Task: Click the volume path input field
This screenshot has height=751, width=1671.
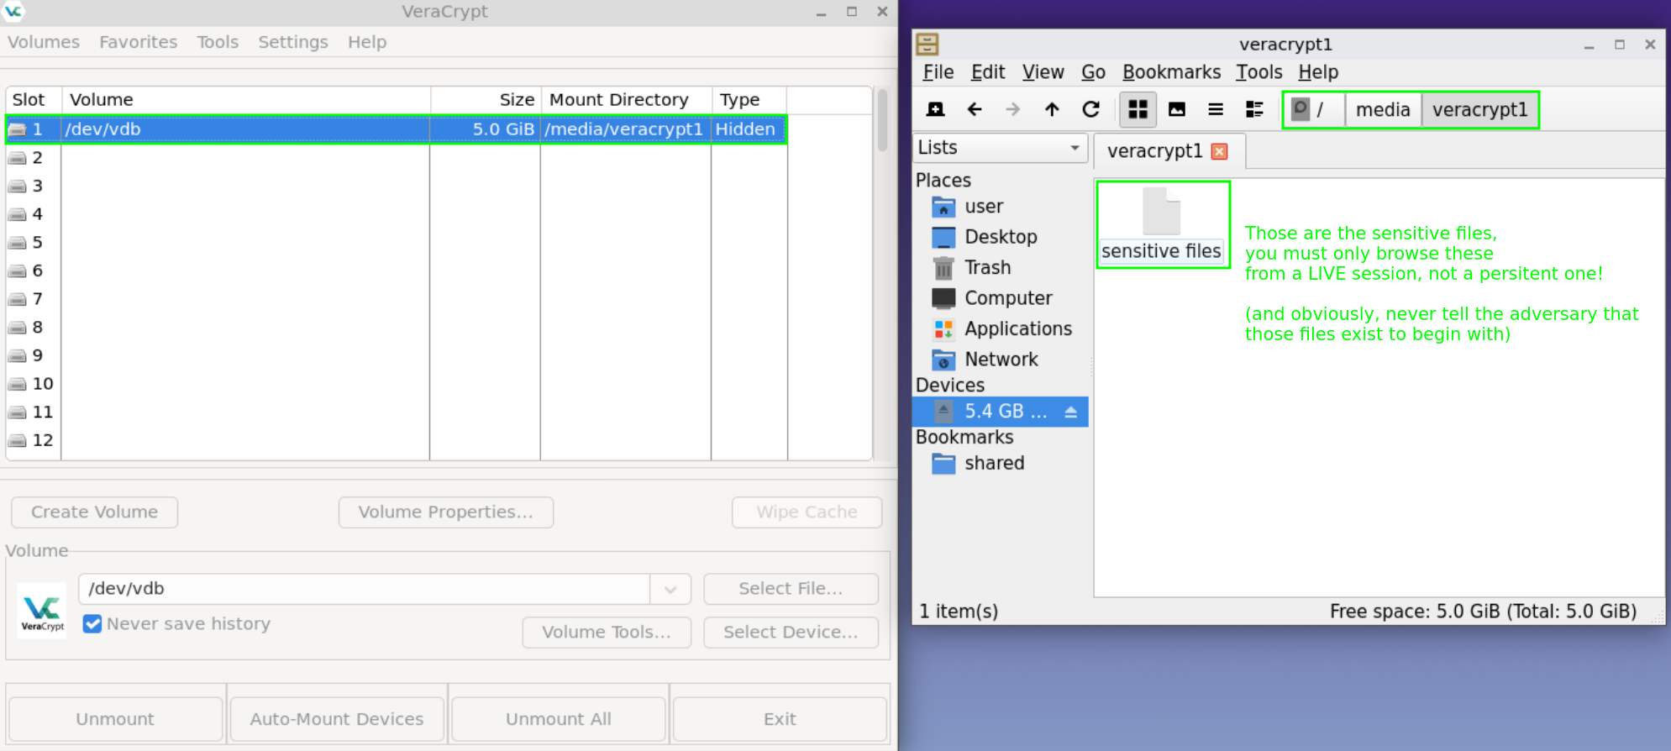Action: pos(365,589)
